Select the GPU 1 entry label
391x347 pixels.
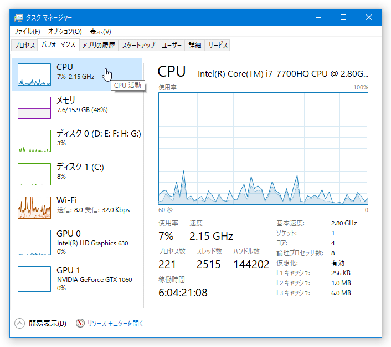tap(69, 270)
